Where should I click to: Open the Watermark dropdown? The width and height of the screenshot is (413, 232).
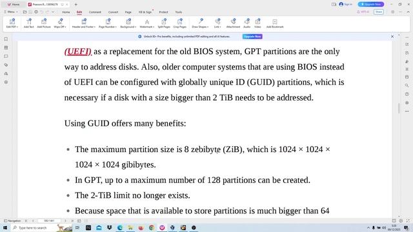pos(147,23)
